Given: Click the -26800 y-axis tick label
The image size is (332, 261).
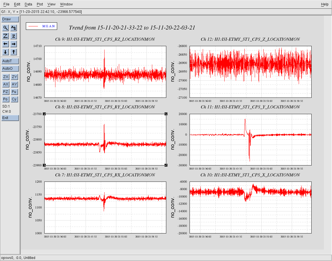Looking at the screenshot, I should tap(182, 46).
